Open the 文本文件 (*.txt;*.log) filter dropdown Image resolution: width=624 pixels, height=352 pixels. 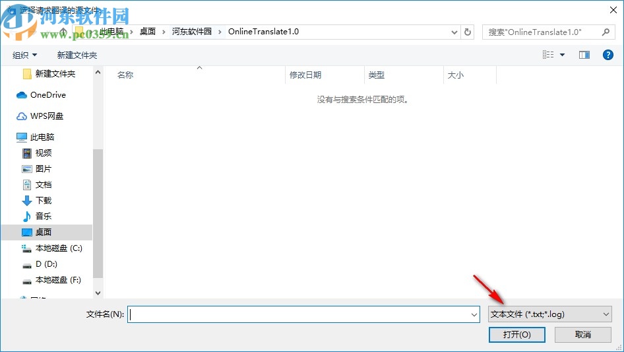549,314
